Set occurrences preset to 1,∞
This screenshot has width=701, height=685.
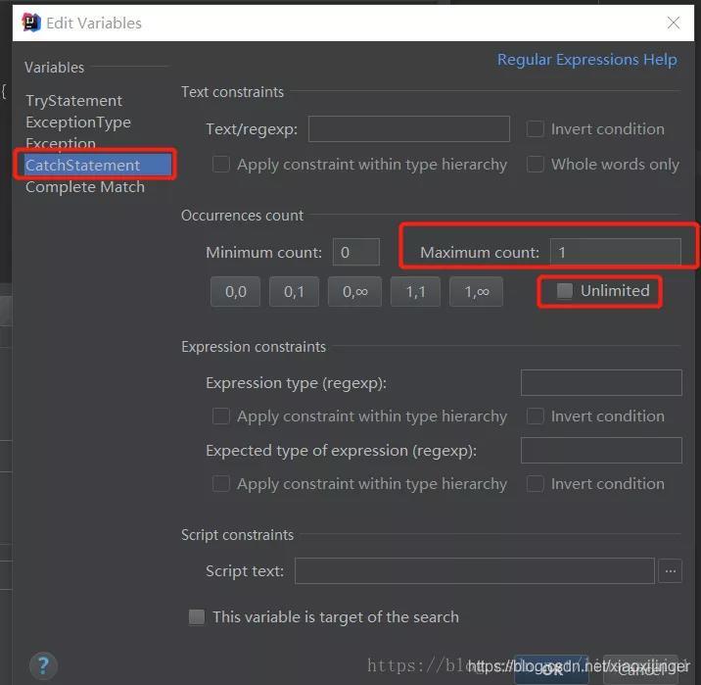click(476, 292)
